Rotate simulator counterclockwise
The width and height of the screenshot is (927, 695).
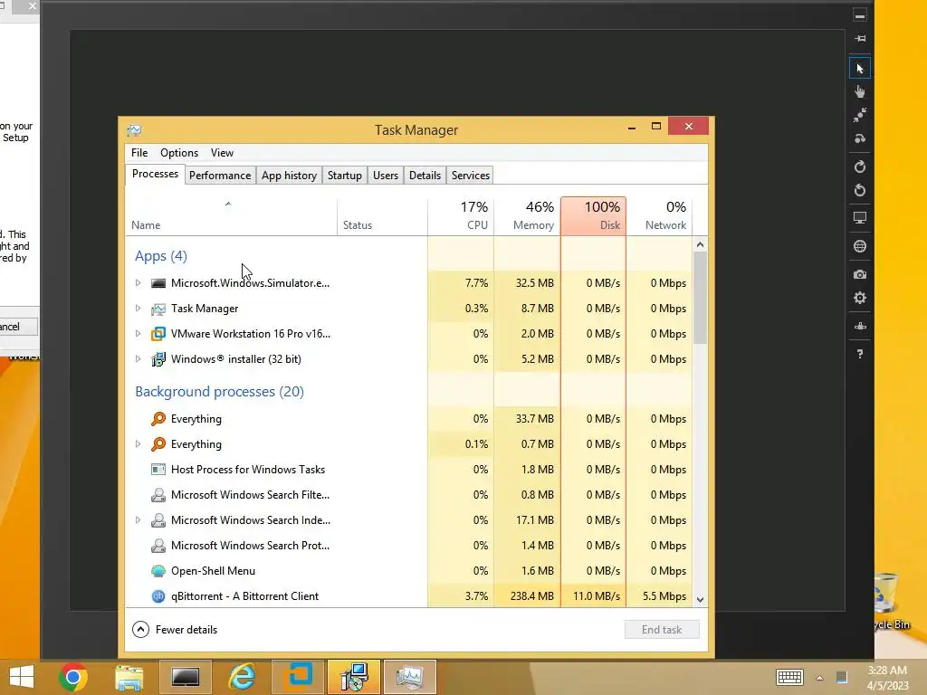(860, 190)
